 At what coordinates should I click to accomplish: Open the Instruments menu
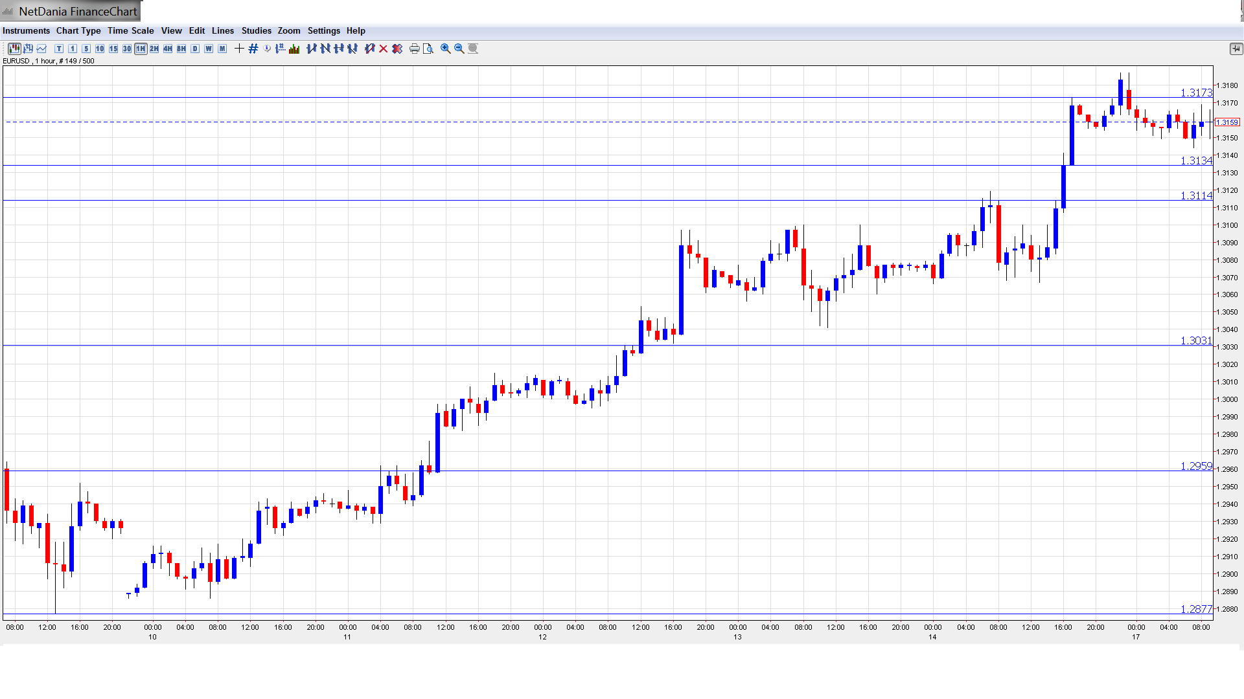(x=26, y=30)
